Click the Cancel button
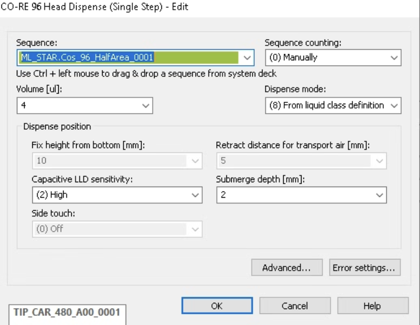Screen dimensions: 420x325 tap(295, 306)
